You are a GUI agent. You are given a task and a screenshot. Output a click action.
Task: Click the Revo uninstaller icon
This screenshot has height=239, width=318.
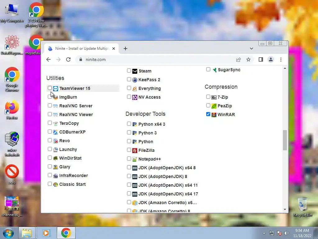(x=56, y=141)
